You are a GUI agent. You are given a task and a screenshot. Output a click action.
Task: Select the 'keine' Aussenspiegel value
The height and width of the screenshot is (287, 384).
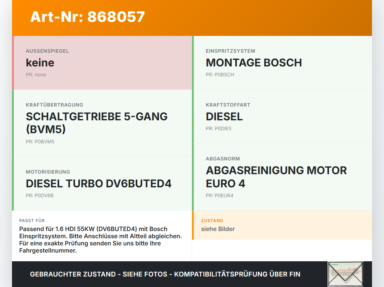tap(40, 63)
